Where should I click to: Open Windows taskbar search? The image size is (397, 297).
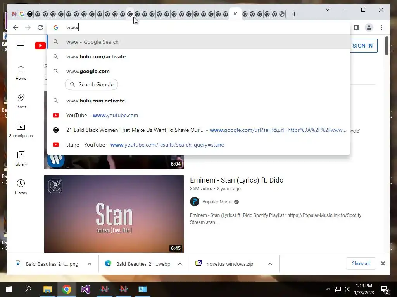pyautogui.click(x=28, y=289)
